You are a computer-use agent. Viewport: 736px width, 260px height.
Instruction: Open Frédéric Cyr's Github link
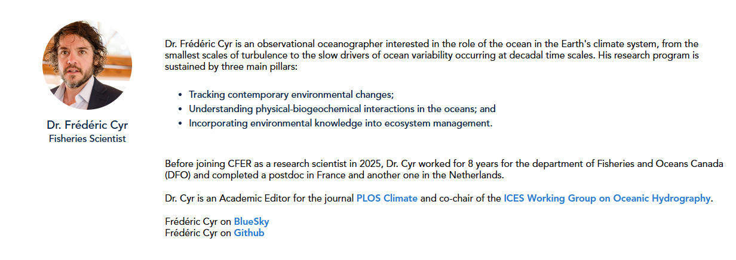[x=249, y=233]
